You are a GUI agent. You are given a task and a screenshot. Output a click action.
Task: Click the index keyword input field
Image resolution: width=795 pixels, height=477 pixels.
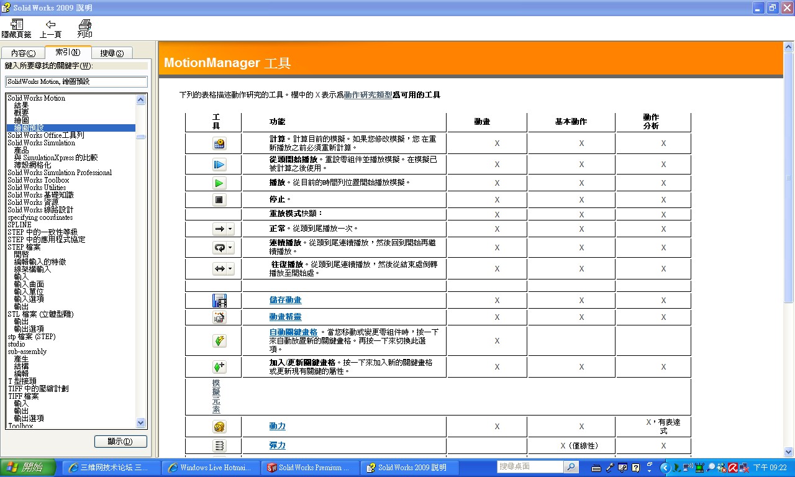tap(76, 81)
